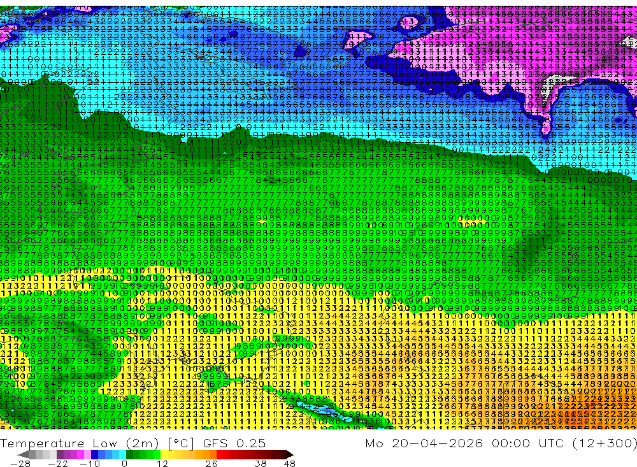Click the "38" legend value
637x467 pixels.
[x=261, y=464]
